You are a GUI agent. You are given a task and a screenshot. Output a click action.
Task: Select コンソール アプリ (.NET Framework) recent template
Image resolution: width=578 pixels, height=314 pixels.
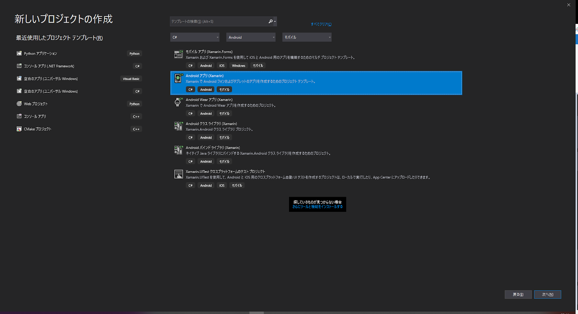(79, 66)
